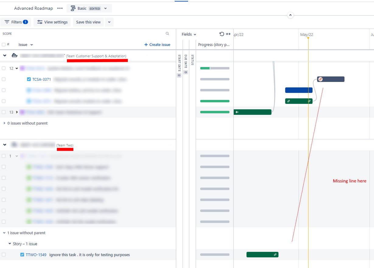Click the progress bar of issue row 12

pos(214,68)
